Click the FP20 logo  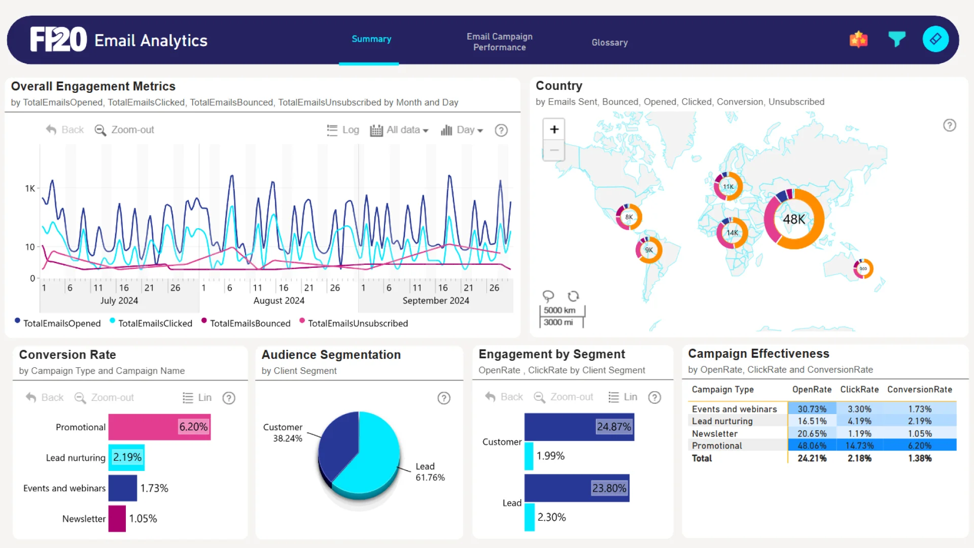58,40
